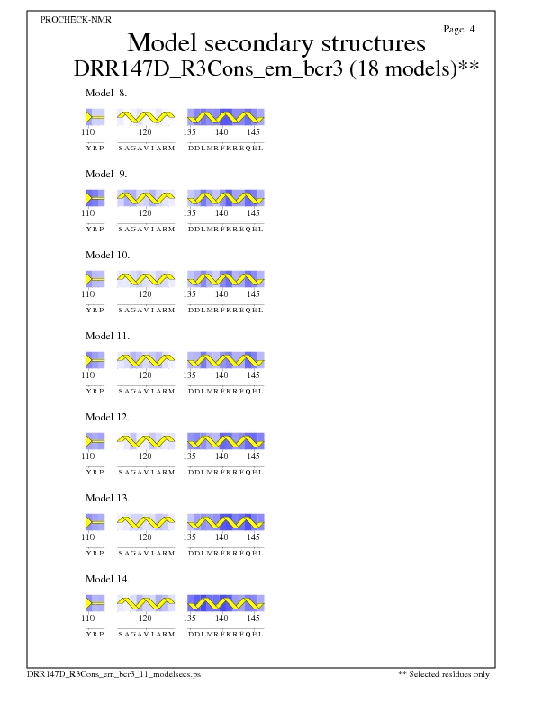Click the DRR147D_R3Cons_em_bcr3 (18 models) subtitle
Image resolution: width=551 pixels, height=713 pixels.
click(275, 68)
